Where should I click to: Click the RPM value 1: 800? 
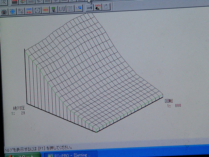[x=174, y=106]
